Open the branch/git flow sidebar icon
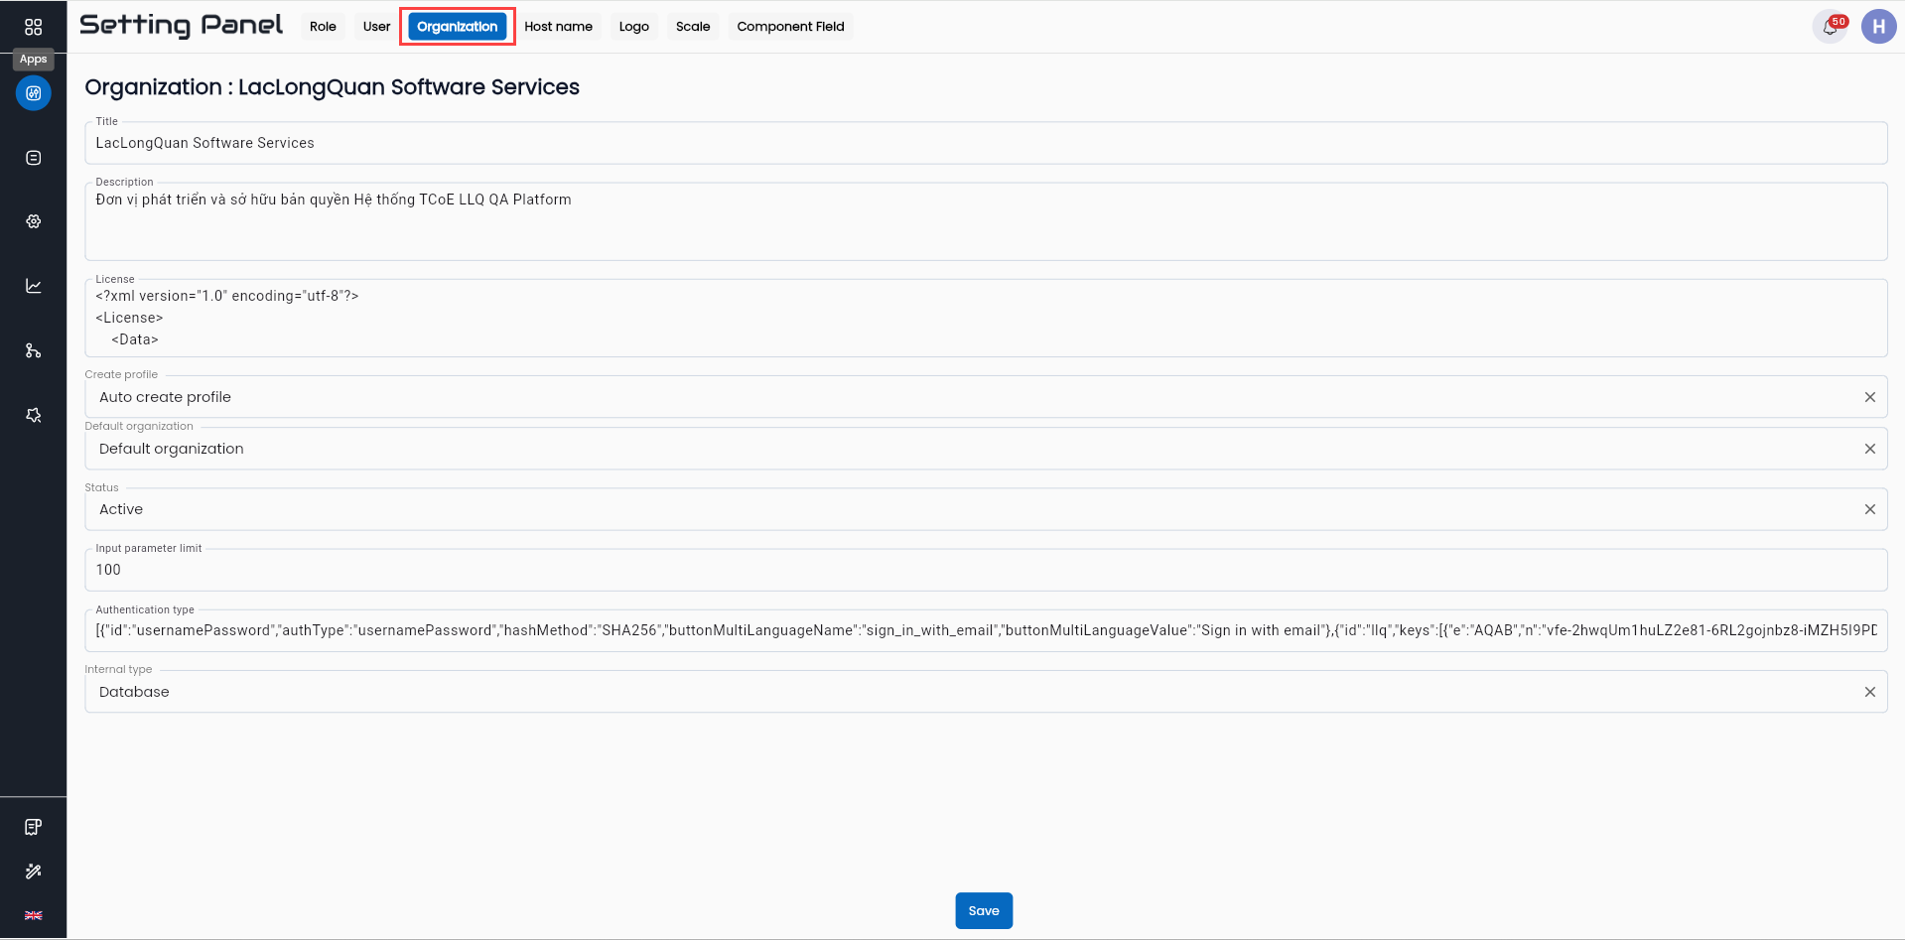The height and width of the screenshot is (940, 1905). click(33, 350)
